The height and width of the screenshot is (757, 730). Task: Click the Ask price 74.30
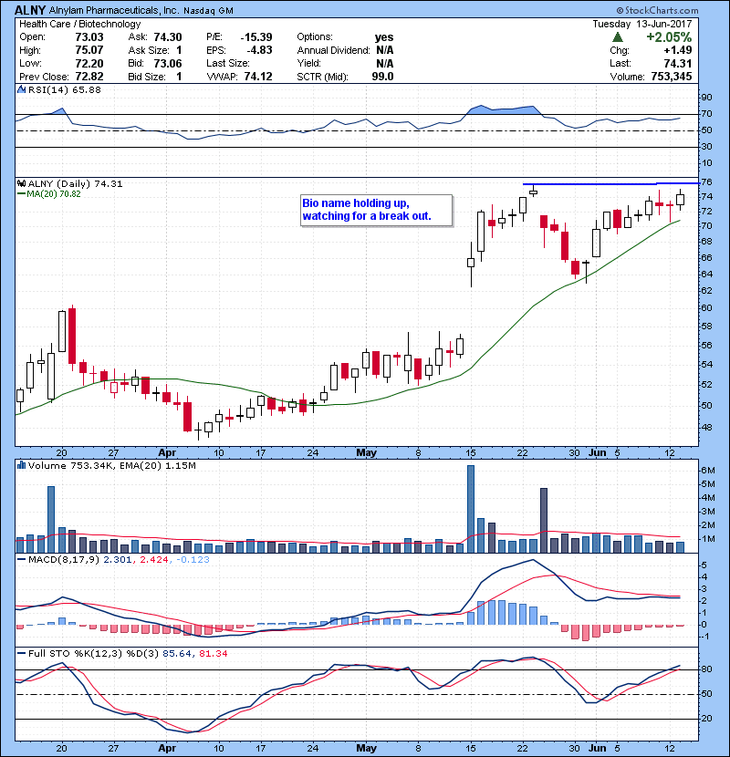coord(168,37)
